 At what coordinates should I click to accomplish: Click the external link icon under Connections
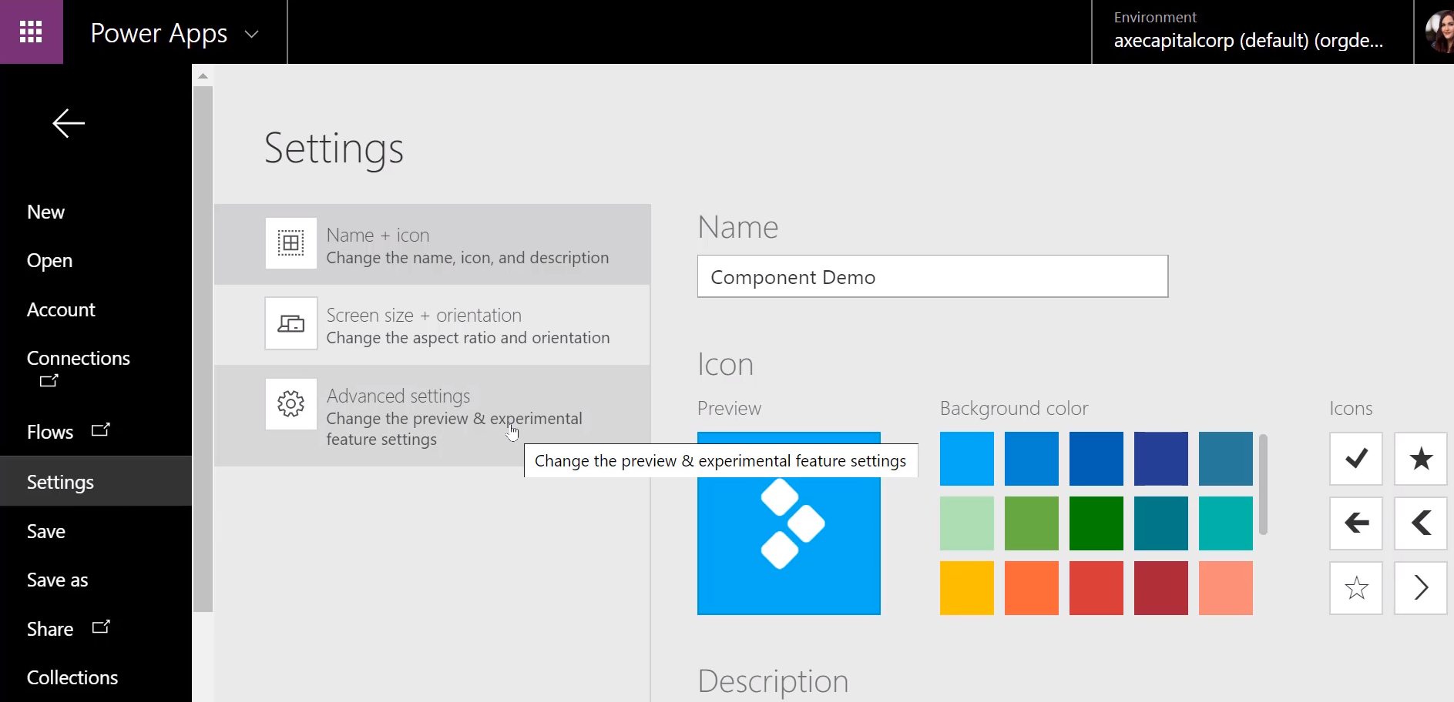coord(49,380)
